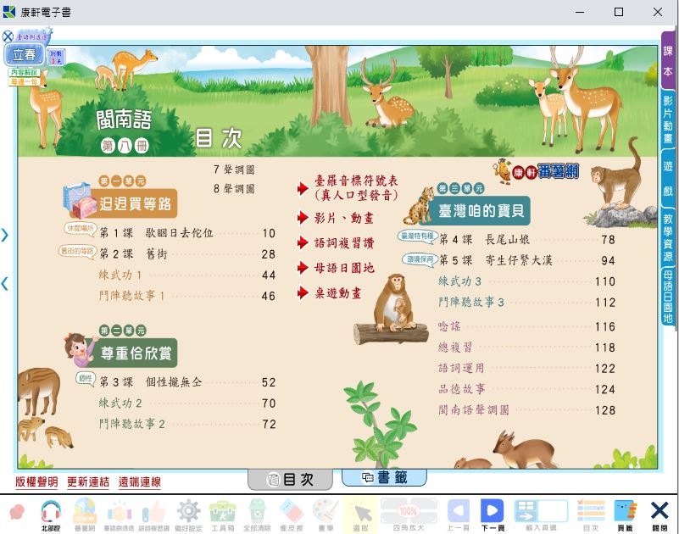Select the 選取 pointer tool
This screenshot has height=534, width=679.
(x=361, y=515)
